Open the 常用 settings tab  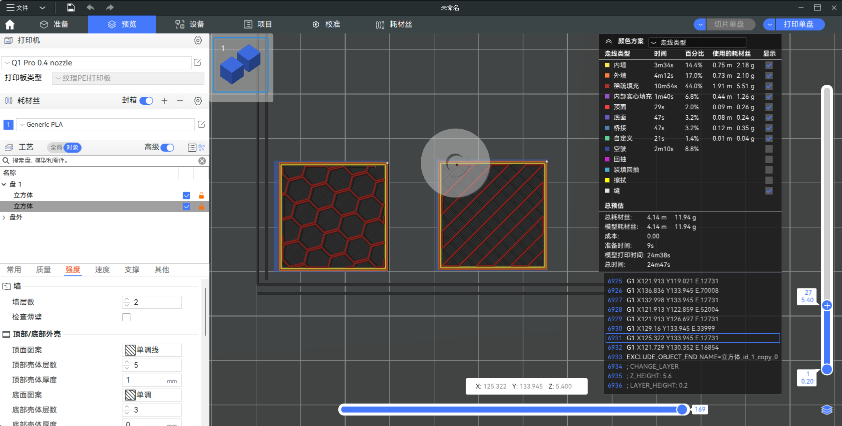click(14, 270)
